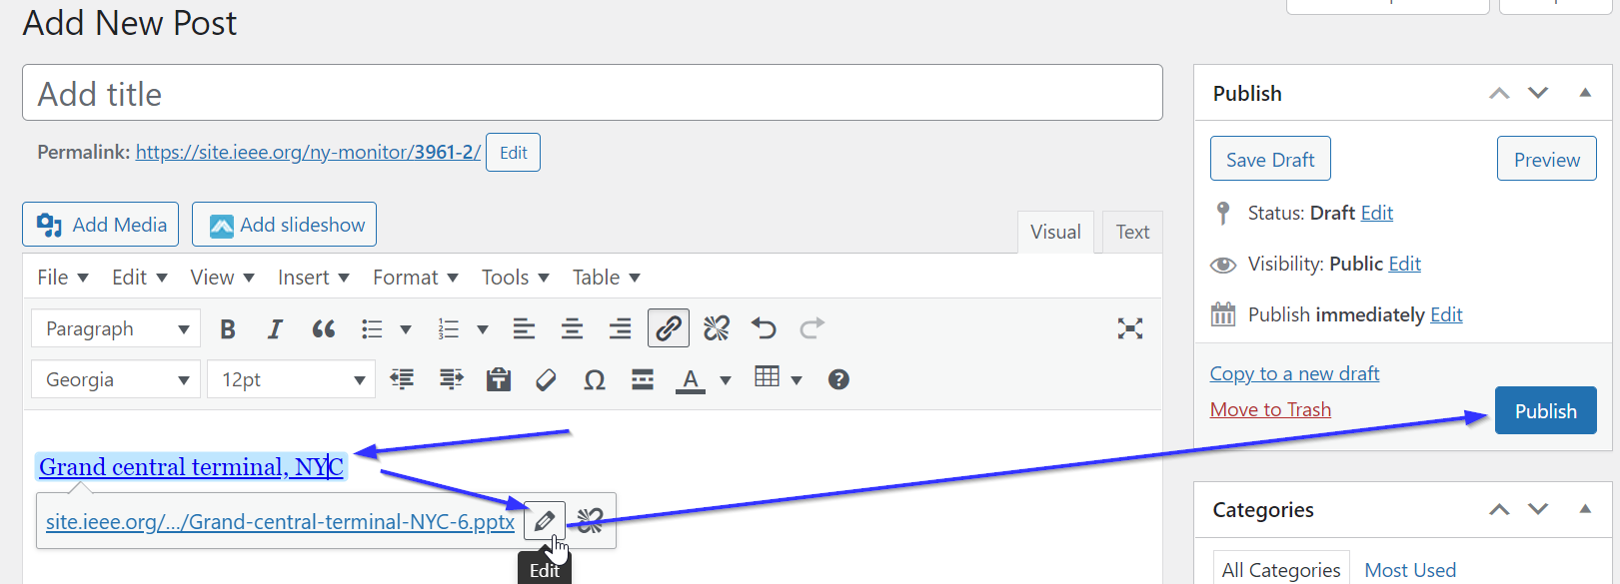Toggle bold formatting in the editor toolbar
Screen dimensions: 1620x584
point(228,328)
